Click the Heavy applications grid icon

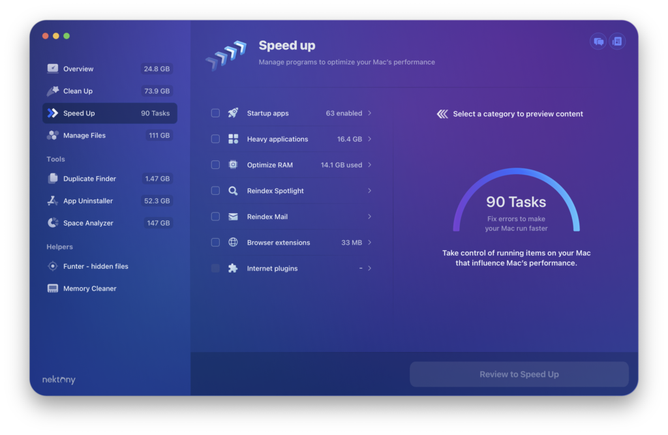point(233,139)
